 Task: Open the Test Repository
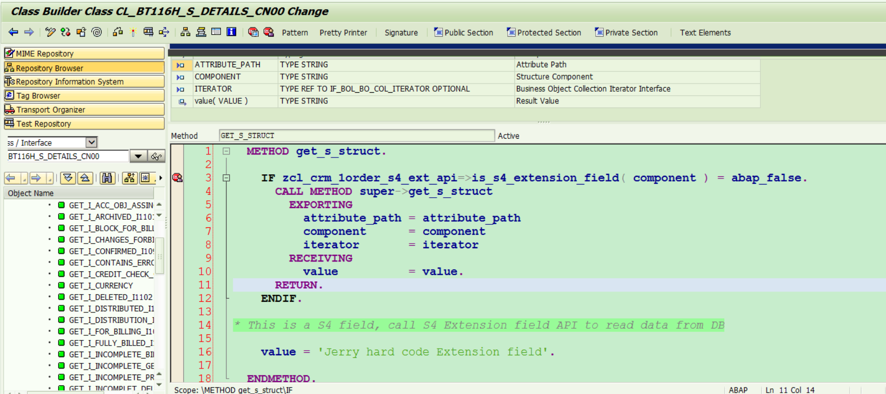[x=84, y=123]
